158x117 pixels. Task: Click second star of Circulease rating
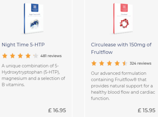(x=102, y=63)
